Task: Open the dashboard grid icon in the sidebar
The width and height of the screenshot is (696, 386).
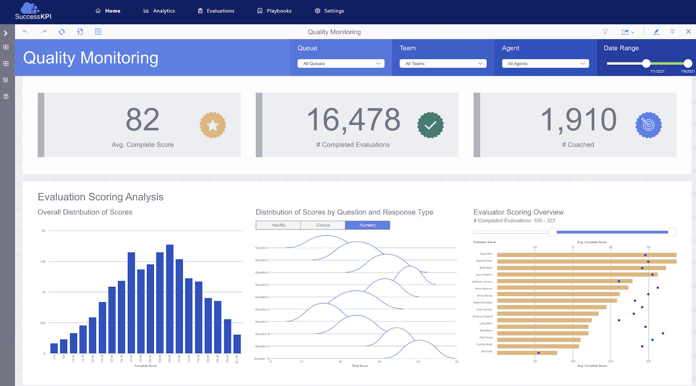Action: click(x=5, y=47)
